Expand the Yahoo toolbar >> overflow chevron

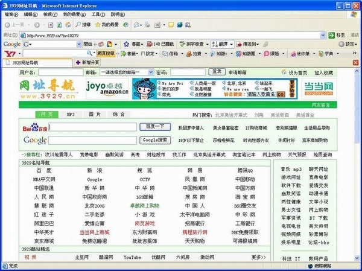click(355, 53)
